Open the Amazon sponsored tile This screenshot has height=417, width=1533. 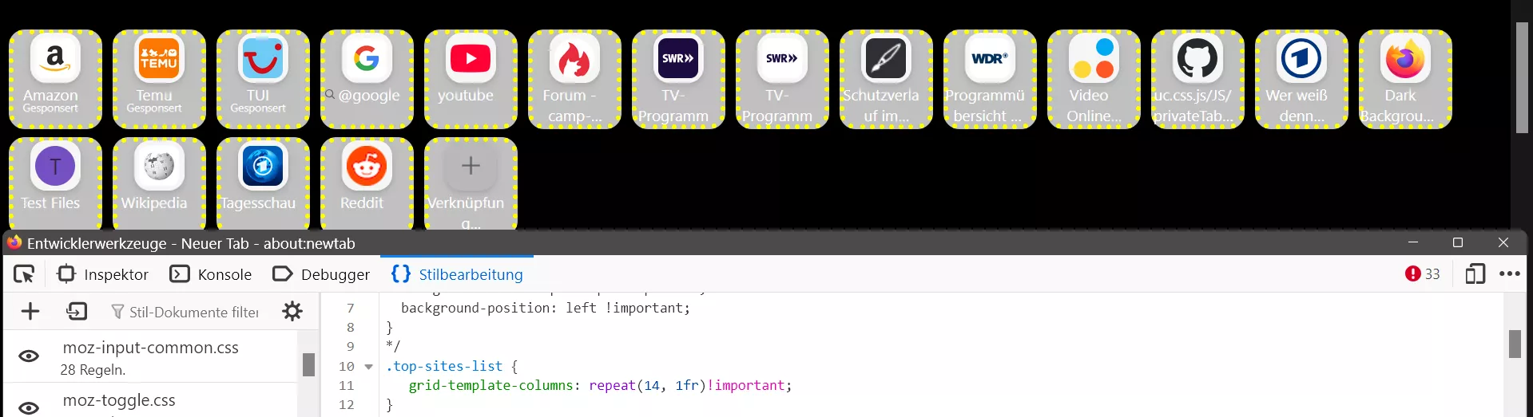55,79
